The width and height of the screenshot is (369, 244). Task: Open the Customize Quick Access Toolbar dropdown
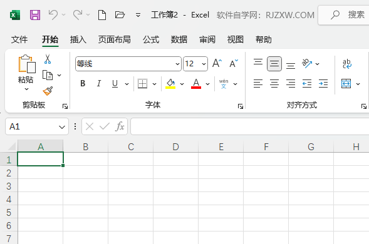[138, 15]
